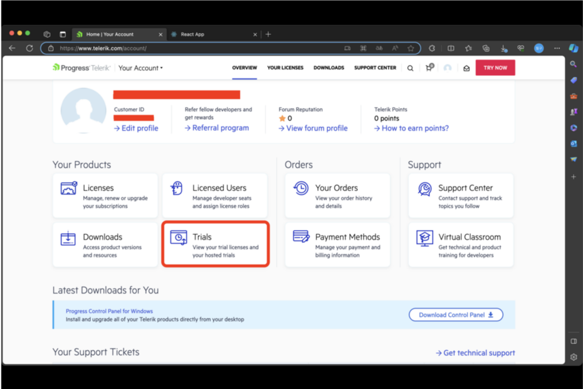Open the Referral program link
The width and height of the screenshot is (583, 389).
pyautogui.click(x=217, y=128)
